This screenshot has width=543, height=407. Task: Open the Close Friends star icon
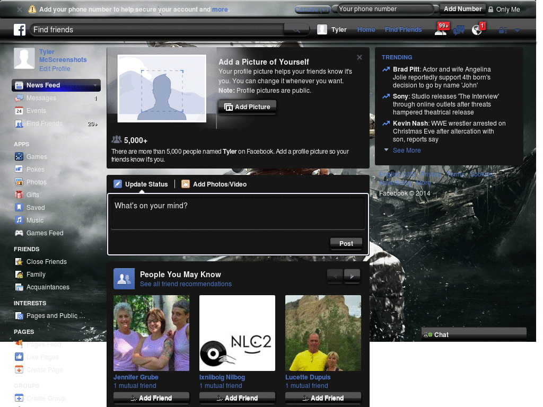point(19,262)
